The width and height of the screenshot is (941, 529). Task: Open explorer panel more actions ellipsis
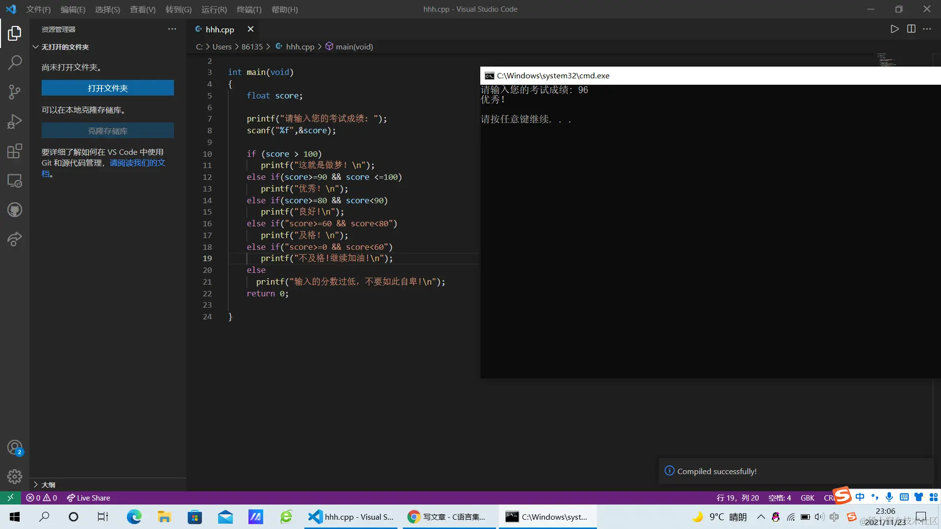pos(172,29)
